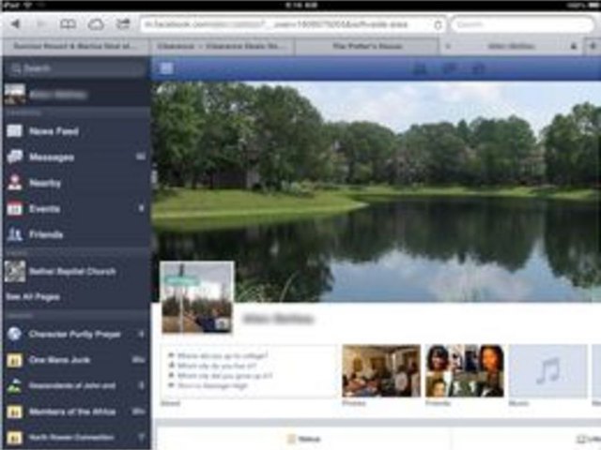The width and height of the screenshot is (601, 450).
Task: Focus the Facebook sidebar Search box
Action: 74,68
